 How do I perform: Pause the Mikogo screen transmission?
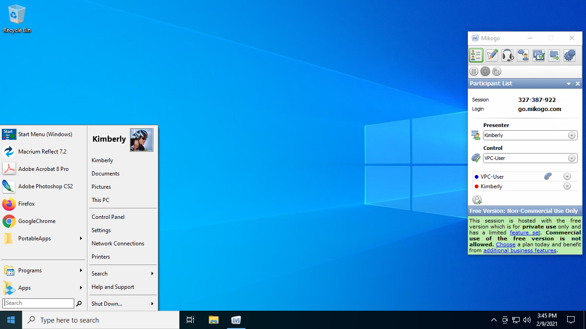tap(474, 71)
